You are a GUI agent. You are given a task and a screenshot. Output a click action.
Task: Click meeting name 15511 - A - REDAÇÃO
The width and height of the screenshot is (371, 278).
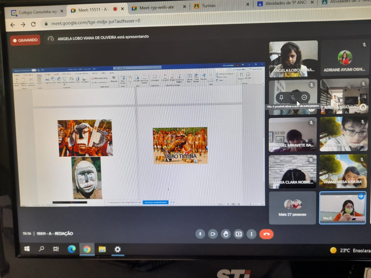point(55,233)
